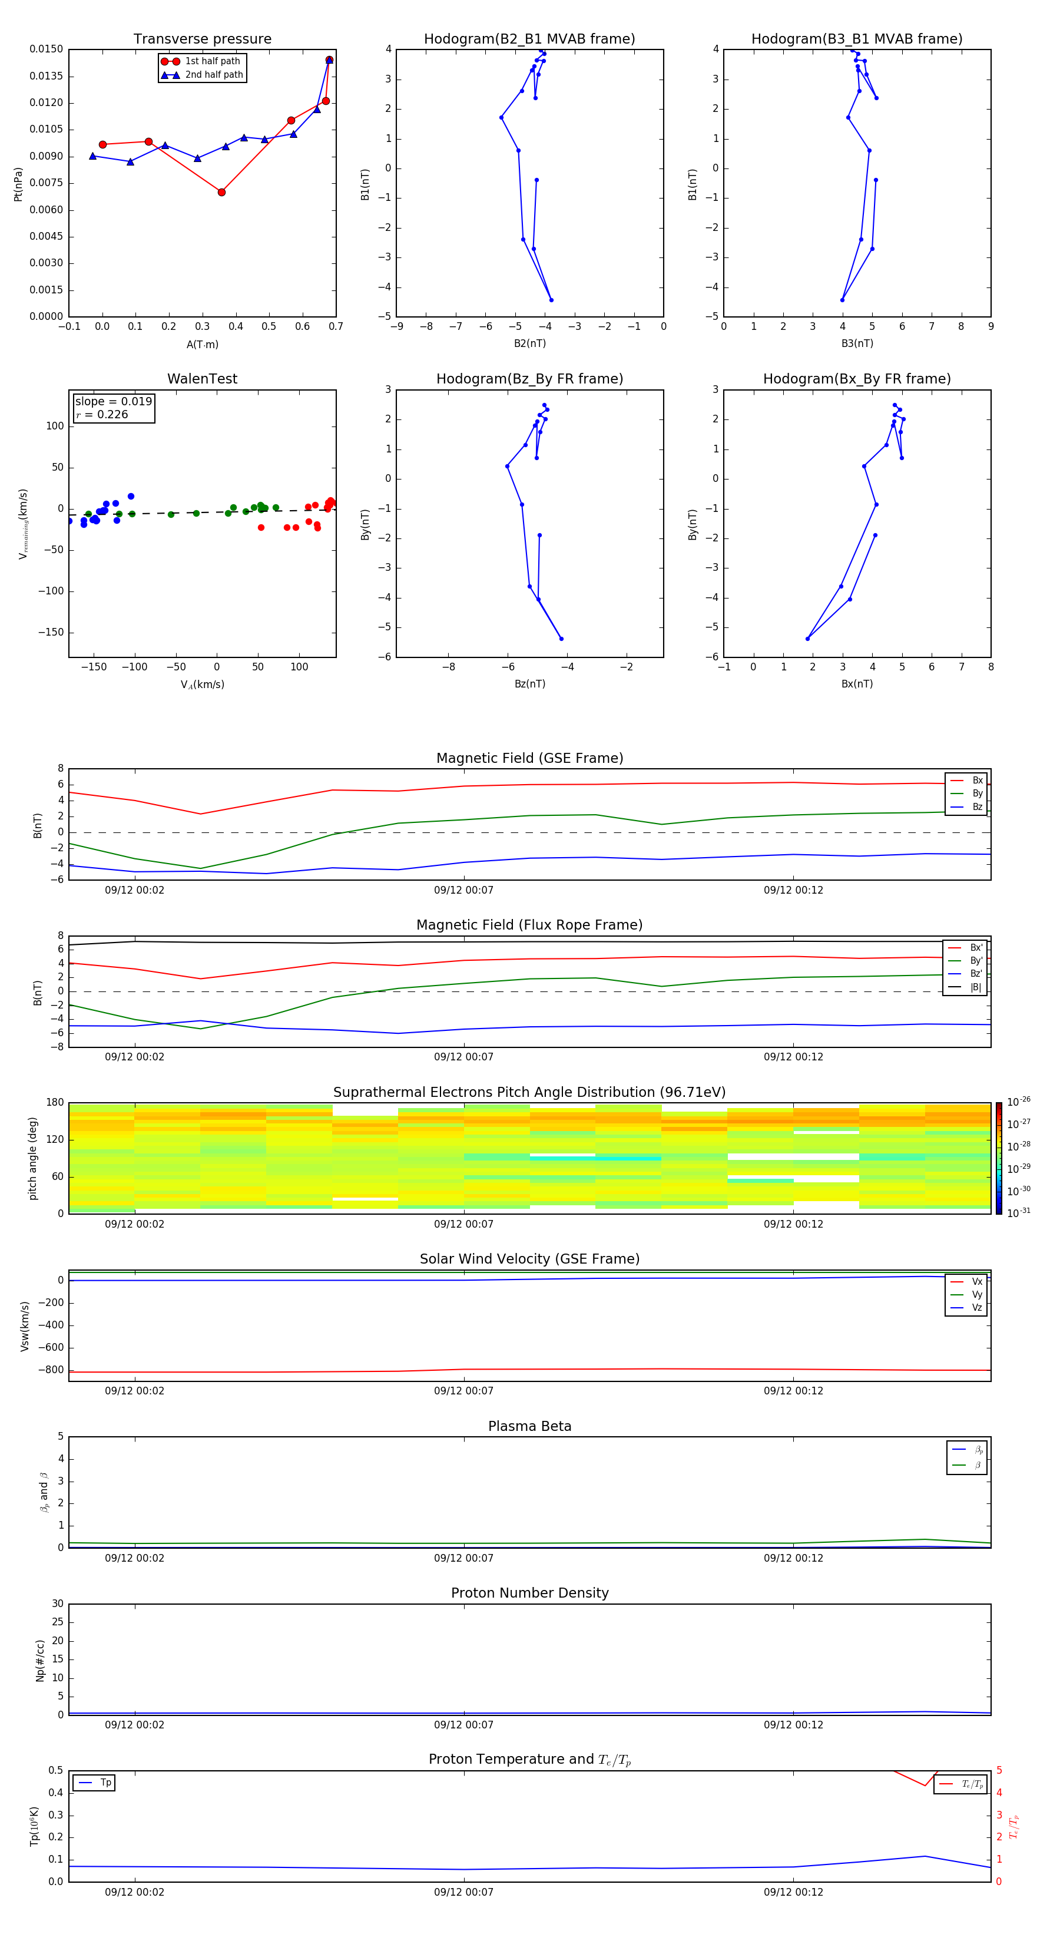This screenshot has height=1944, width=1060.
Task: Click the 'Hodogram(Bx_By FR frame)' title
Action: [x=857, y=379]
